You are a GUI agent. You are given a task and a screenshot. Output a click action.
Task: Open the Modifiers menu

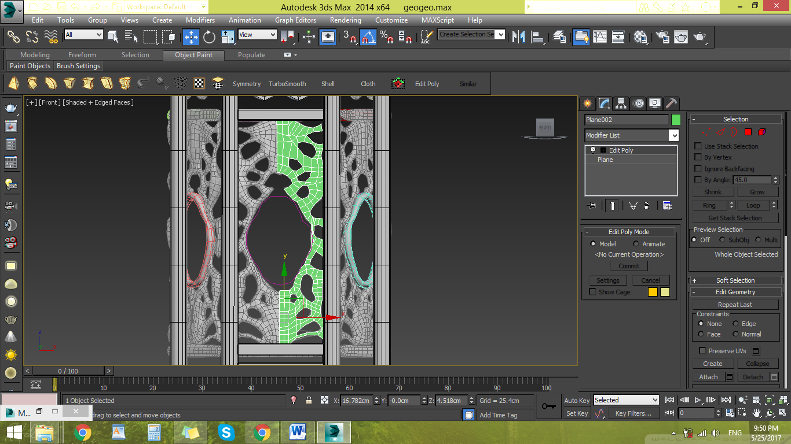[x=200, y=20]
